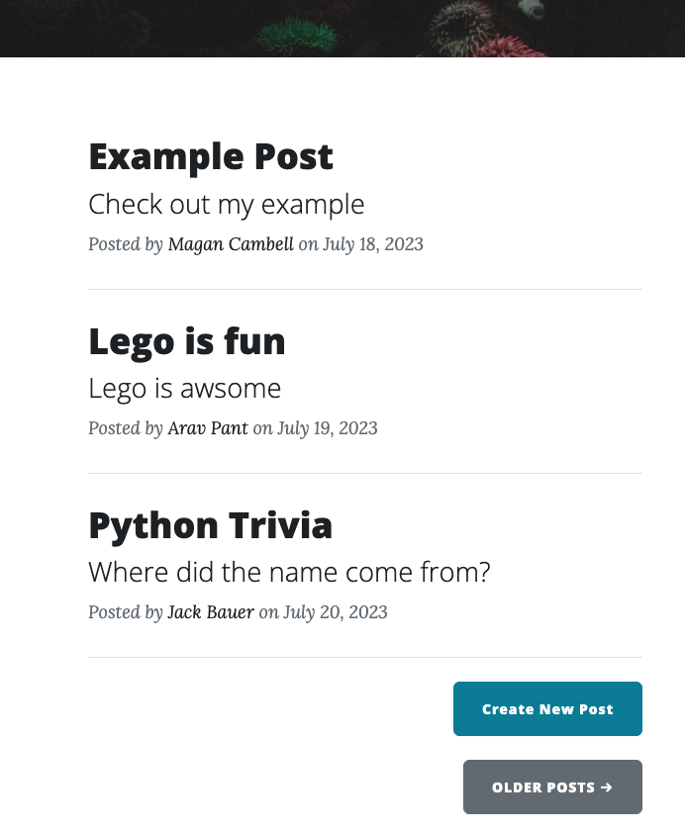Click the 'OLDER POSTS' label text

[543, 787]
